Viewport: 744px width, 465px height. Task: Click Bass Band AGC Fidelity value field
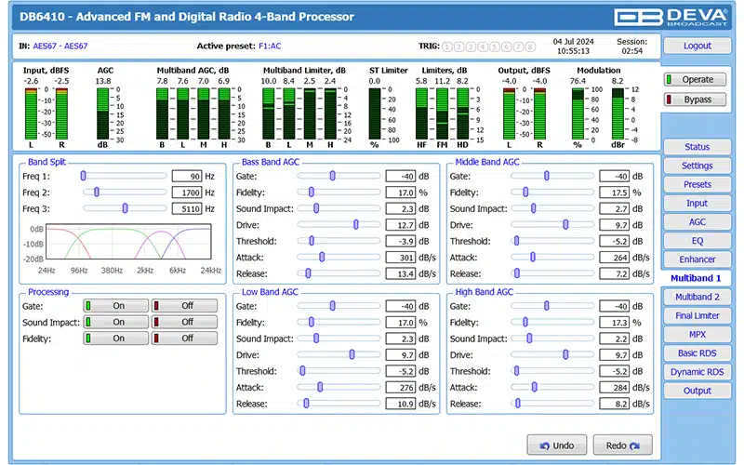401,193
